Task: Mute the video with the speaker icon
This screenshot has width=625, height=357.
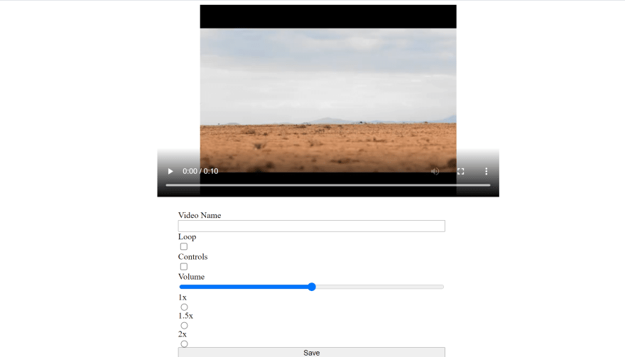Action: 435,171
